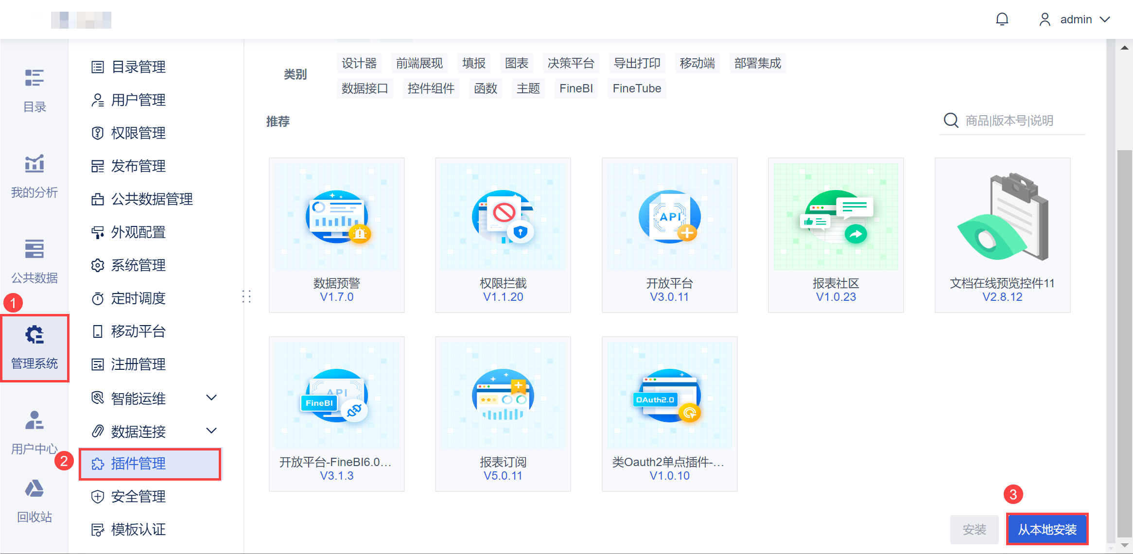Click the notification bell icon
1133x554 pixels.
(x=1002, y=19)
